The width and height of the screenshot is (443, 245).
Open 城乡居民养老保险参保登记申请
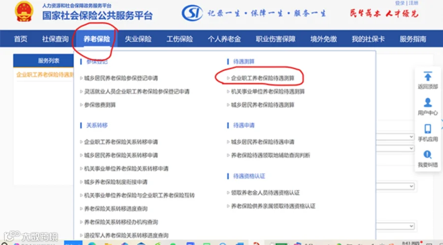[x=121, y=78]
